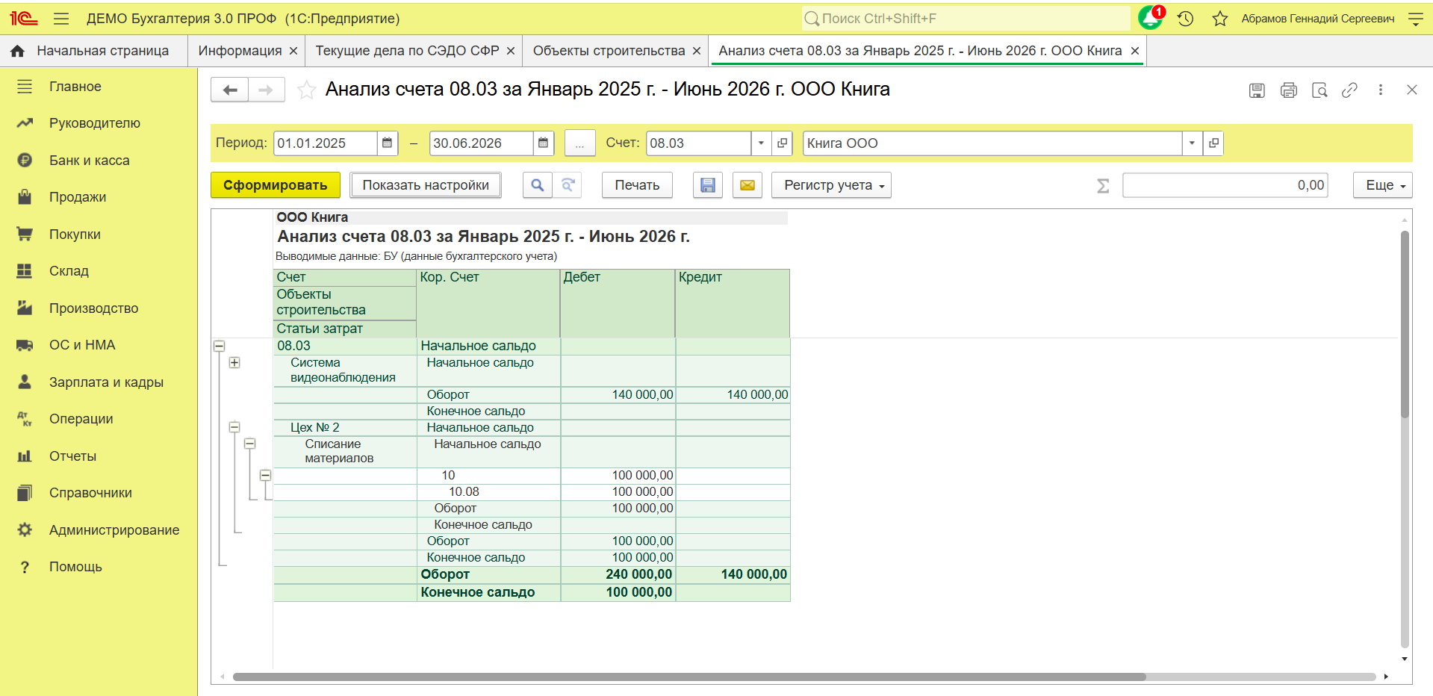Click the notifications bell icon
1433x696 pixels.
(x=1150, y=18)
